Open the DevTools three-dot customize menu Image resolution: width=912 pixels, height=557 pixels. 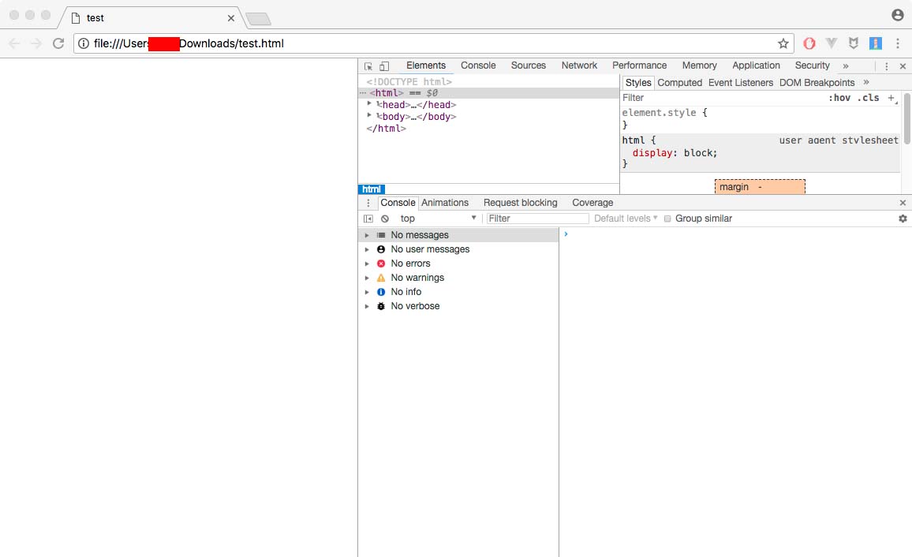887,66
